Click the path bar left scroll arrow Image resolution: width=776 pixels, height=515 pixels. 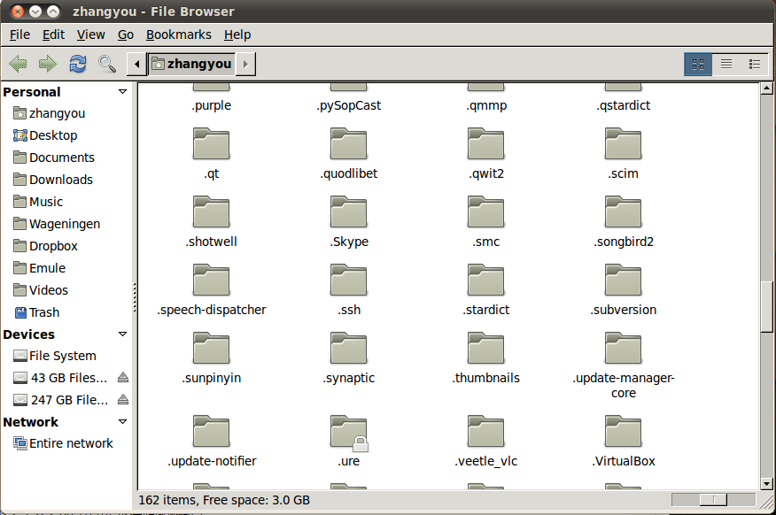(x=136, y=64)
